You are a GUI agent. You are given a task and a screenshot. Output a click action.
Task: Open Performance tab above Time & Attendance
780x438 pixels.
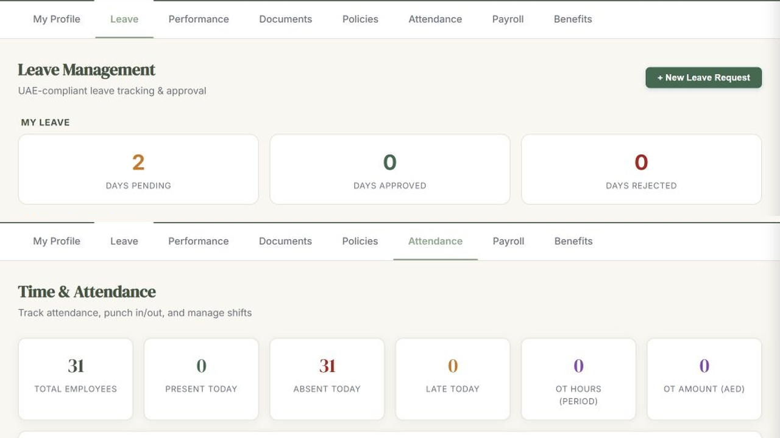(199, 241)
